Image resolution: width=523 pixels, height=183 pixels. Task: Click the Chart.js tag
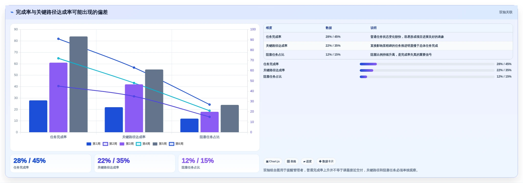coord(273,162)
